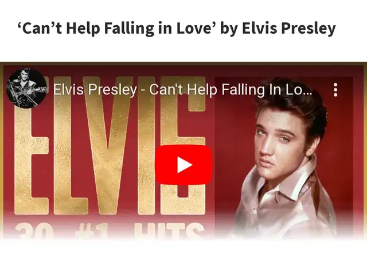Click the word 'HITS' at the thumbnail bottom
The height and width of the screenshot is (279, 367).
click(169, 231)
